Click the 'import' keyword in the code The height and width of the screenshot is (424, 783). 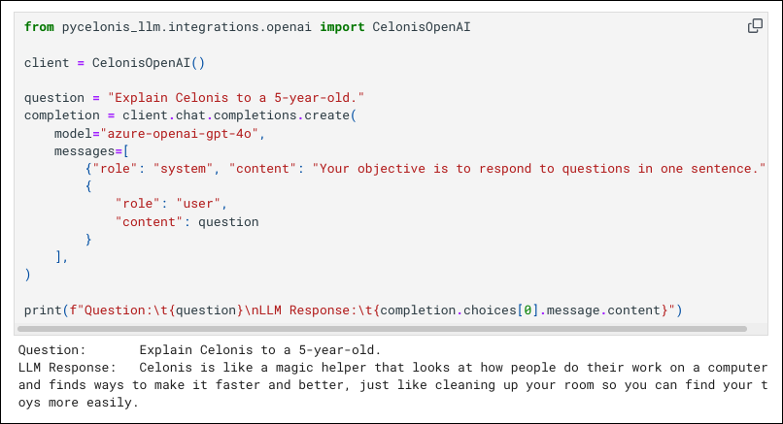342,27
